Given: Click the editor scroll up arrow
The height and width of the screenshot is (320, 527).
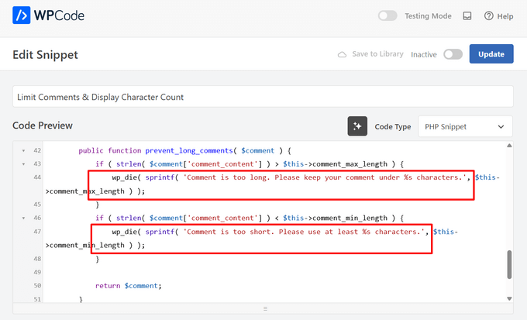Looking at the screenshot, I should point(509,146).
